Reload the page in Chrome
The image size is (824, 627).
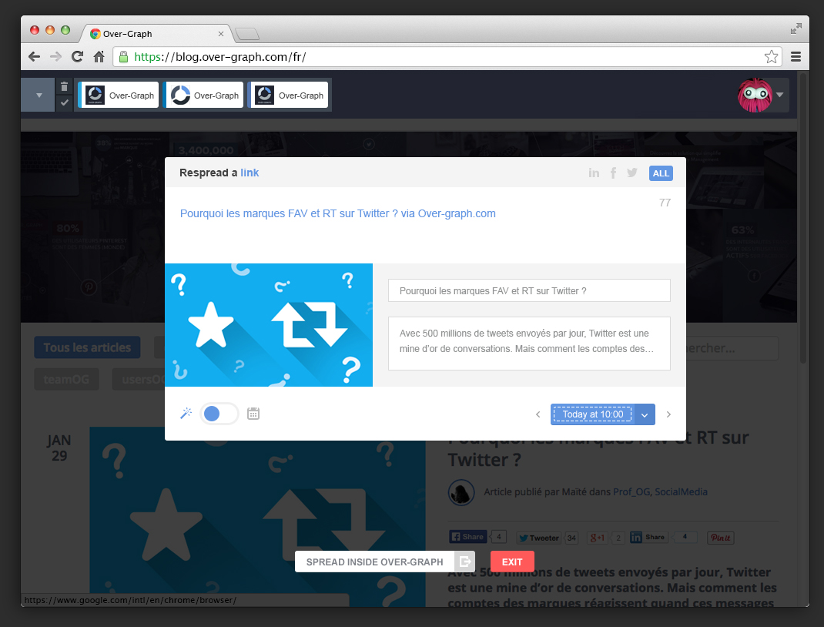click(77, 56)
